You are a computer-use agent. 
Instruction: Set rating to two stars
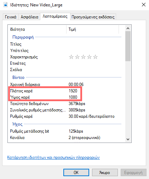(77, 57)
